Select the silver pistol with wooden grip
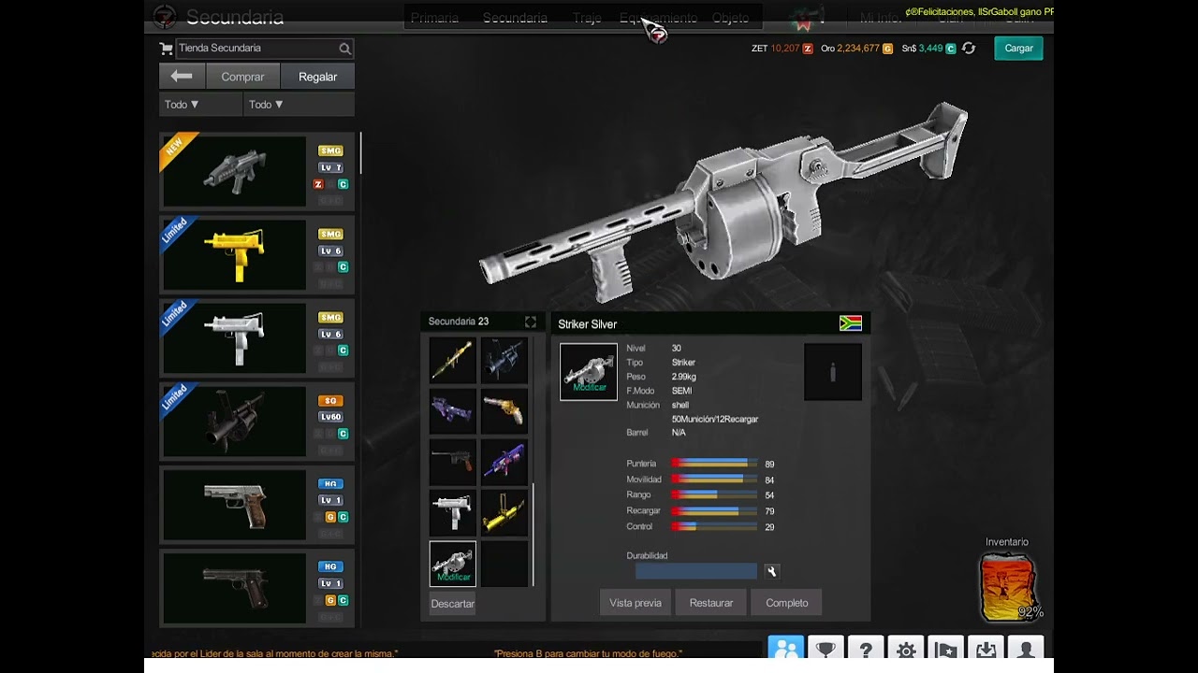This screenshot has width=1198, height=673. tap(257, 505)
